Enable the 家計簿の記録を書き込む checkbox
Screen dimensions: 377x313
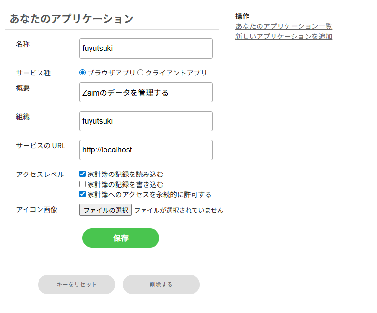83,184
